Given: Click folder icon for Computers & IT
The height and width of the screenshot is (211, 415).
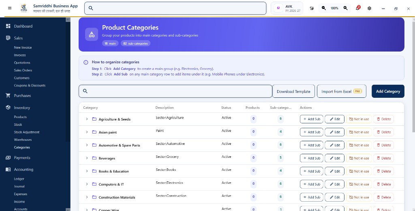Looking at the screenshot, I should point(94,184).
